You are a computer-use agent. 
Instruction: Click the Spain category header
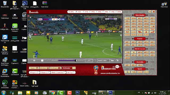point(140,69)
